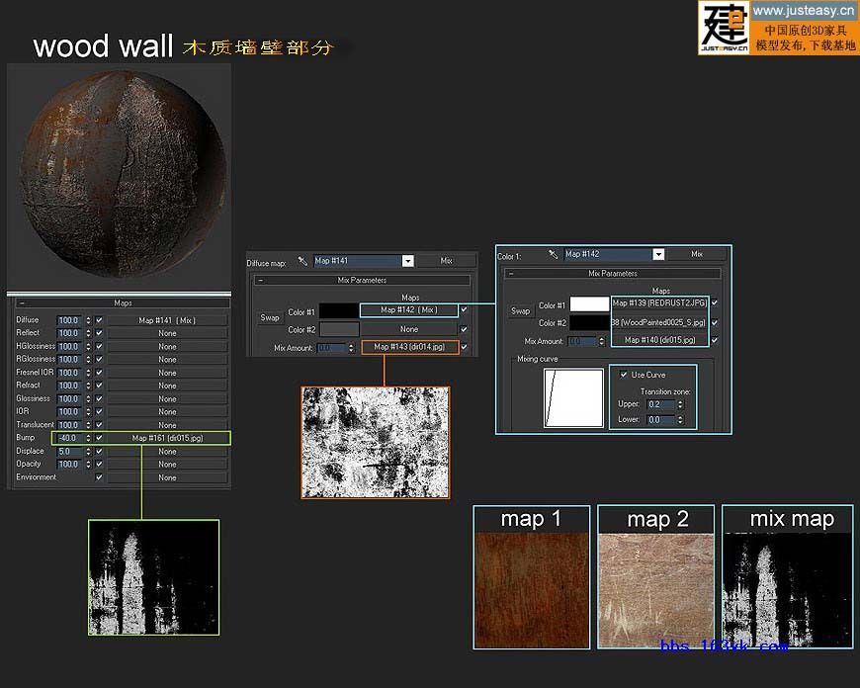Uncheck the Displace map checkbox
The image size is (860, 688).
tap(99, 451)
